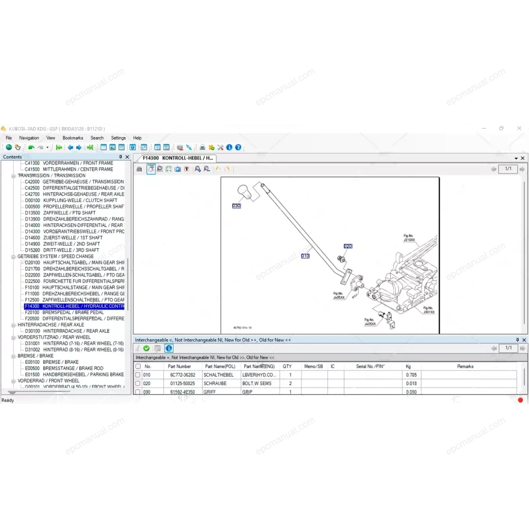Toggle the select-all checkbox in parts header
The height and width of the screenshot is (529, 529).
138,367
